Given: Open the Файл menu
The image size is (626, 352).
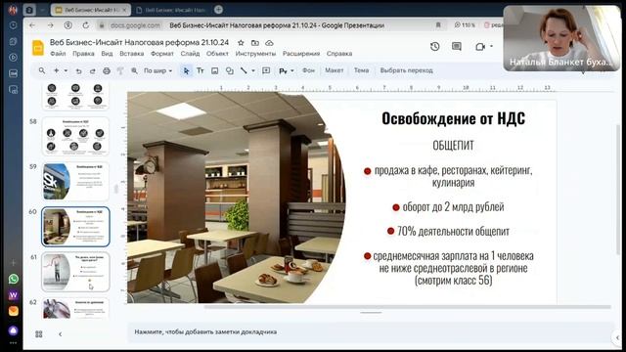Looking at the screenshot, I should coord(58,54).
